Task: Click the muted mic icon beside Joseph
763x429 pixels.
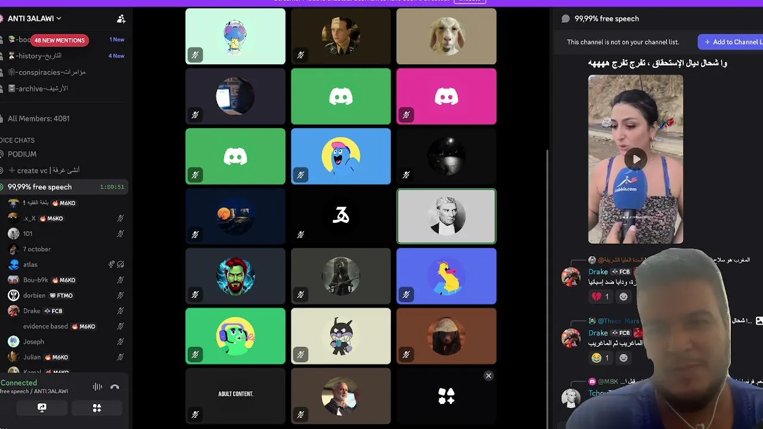Action: coord(120,342)
